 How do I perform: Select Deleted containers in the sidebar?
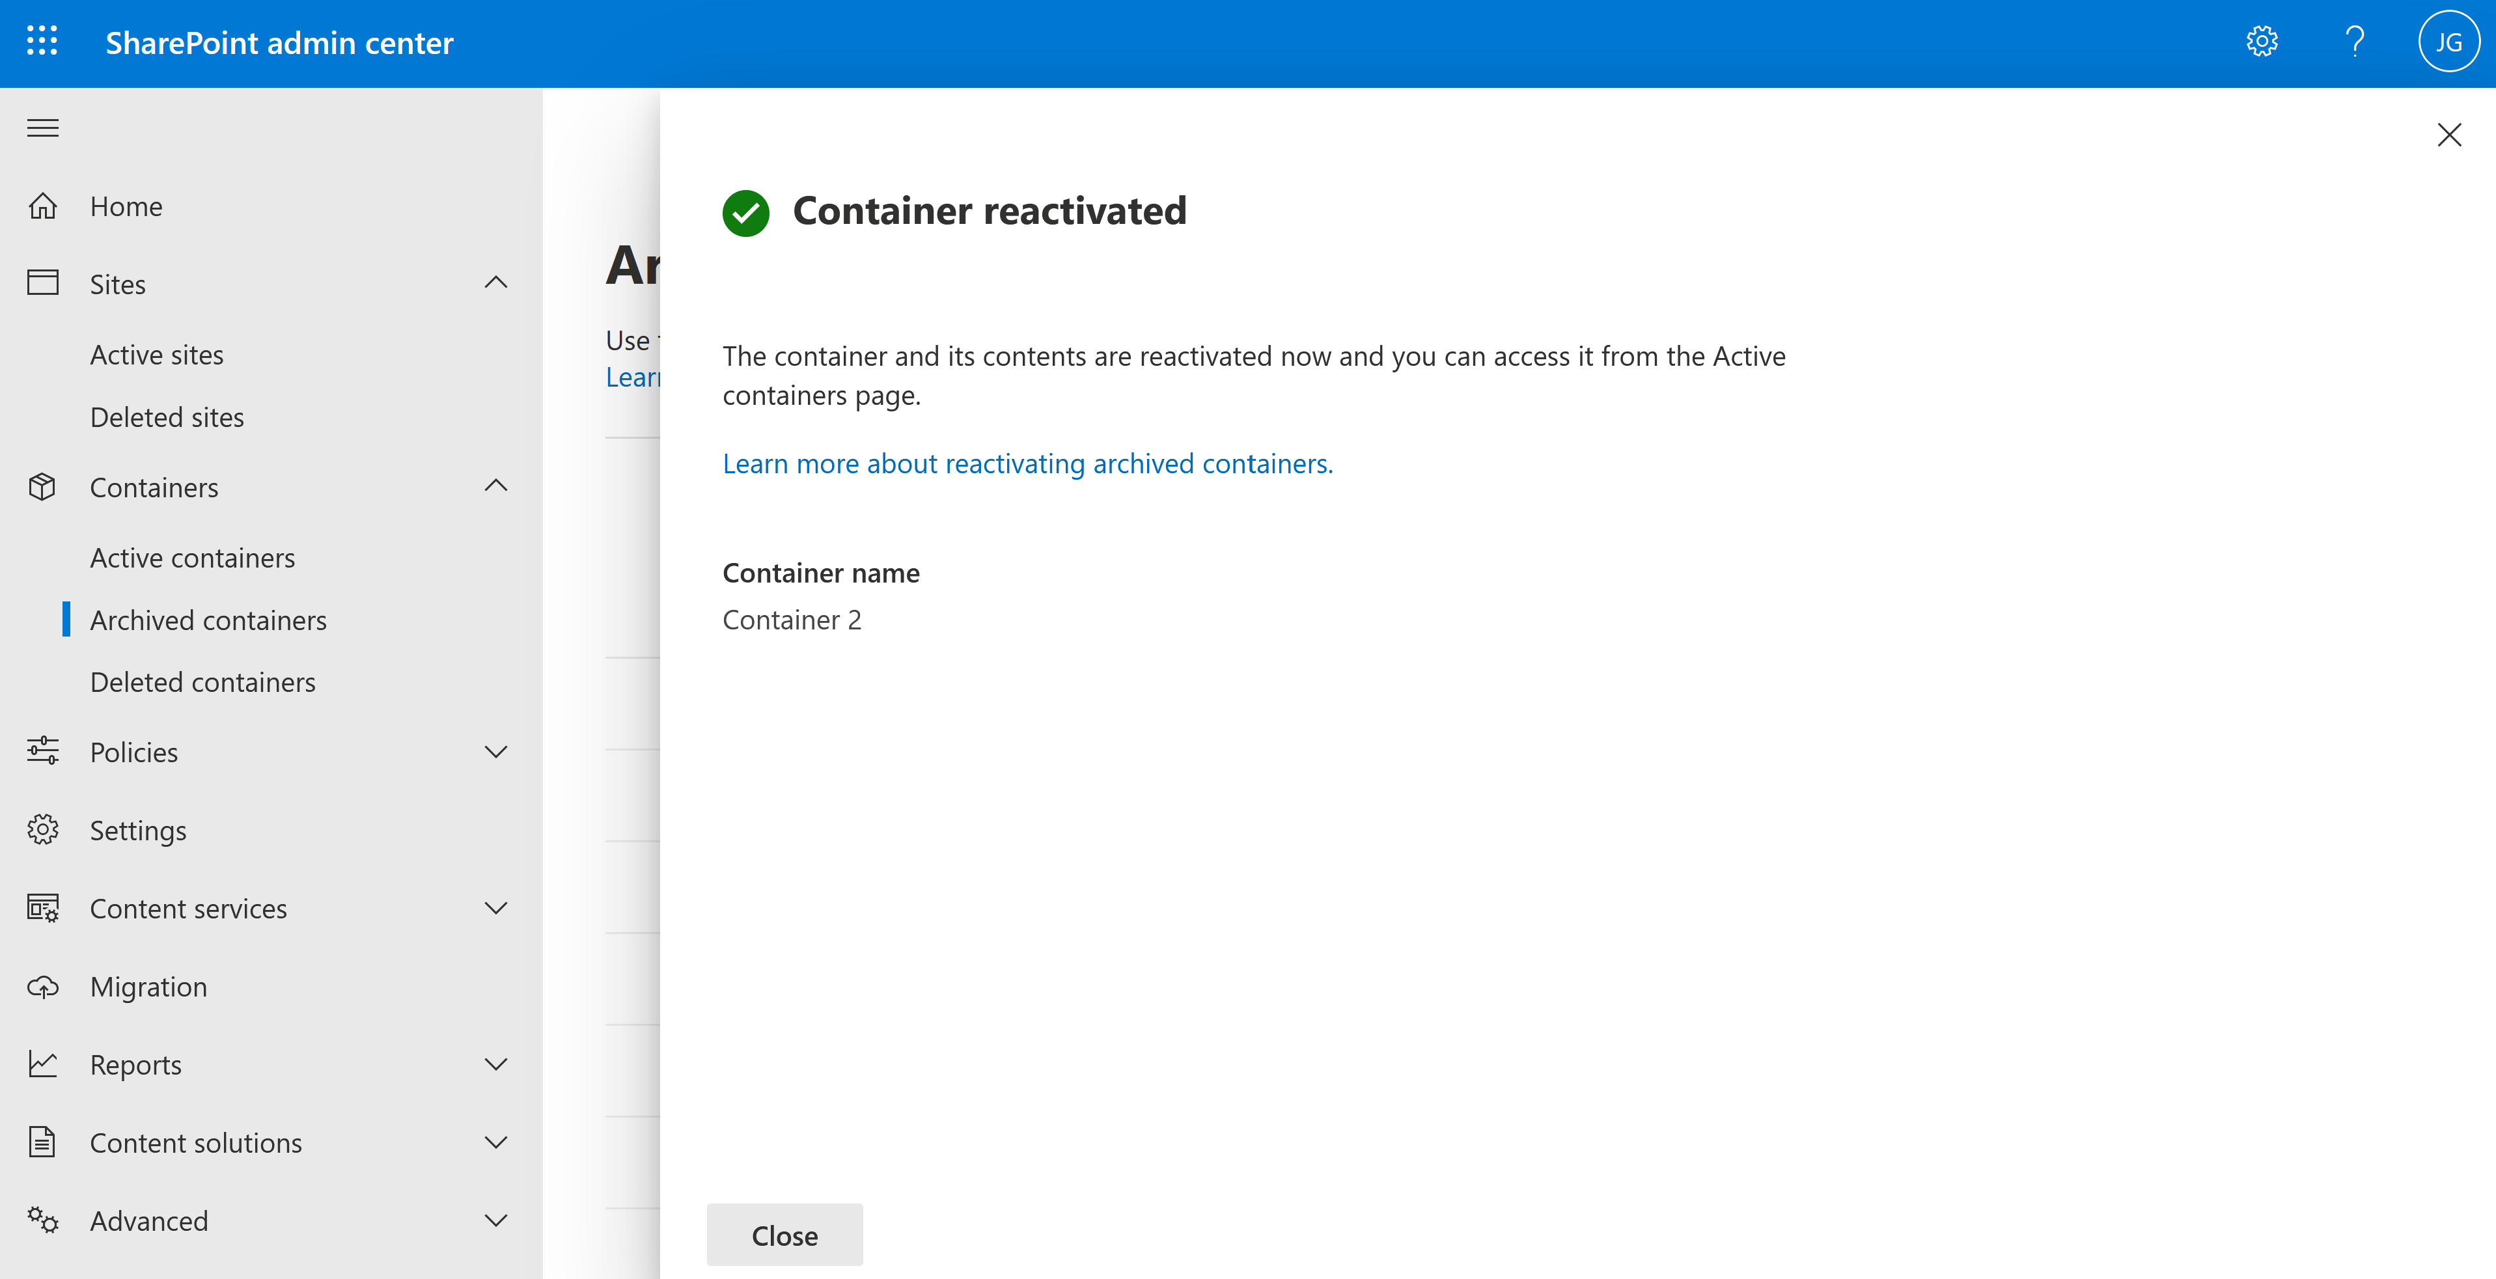[x=204, y=681]
